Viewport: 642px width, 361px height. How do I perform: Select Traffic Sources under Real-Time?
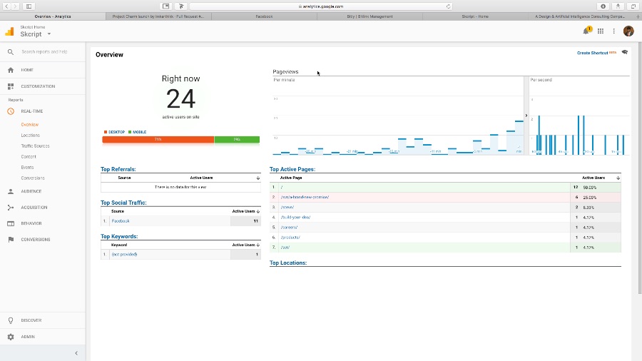(x=35, y=146)
